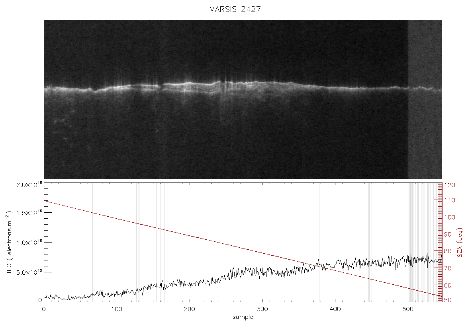Click the 'sample' x-axis label

coord(243,317)
